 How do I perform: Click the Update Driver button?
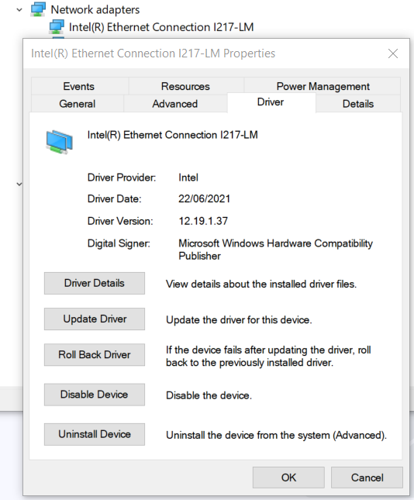click(95, 319)
